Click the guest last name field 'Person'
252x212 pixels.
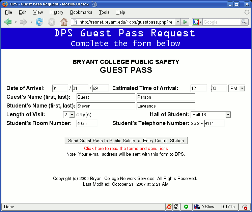pos(166,97)
